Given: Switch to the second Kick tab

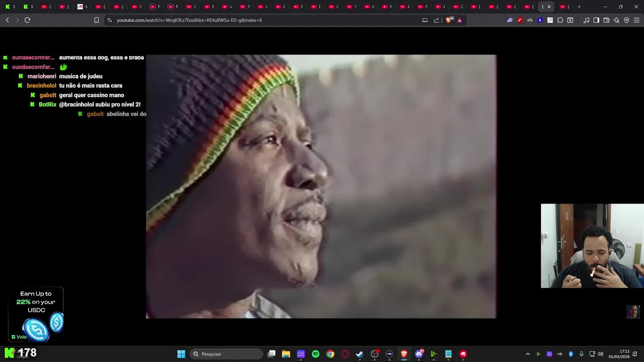Looking at the screenshot, I should tap(28, 7).
